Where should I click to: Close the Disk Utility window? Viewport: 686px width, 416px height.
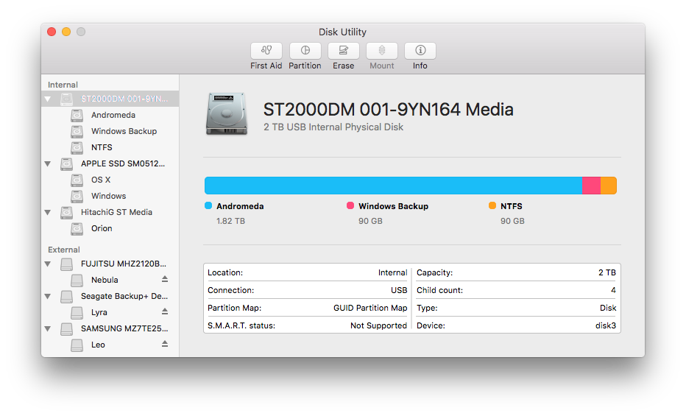pos(52,32)
